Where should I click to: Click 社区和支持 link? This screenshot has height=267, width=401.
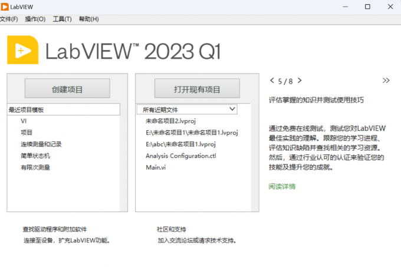172,229
